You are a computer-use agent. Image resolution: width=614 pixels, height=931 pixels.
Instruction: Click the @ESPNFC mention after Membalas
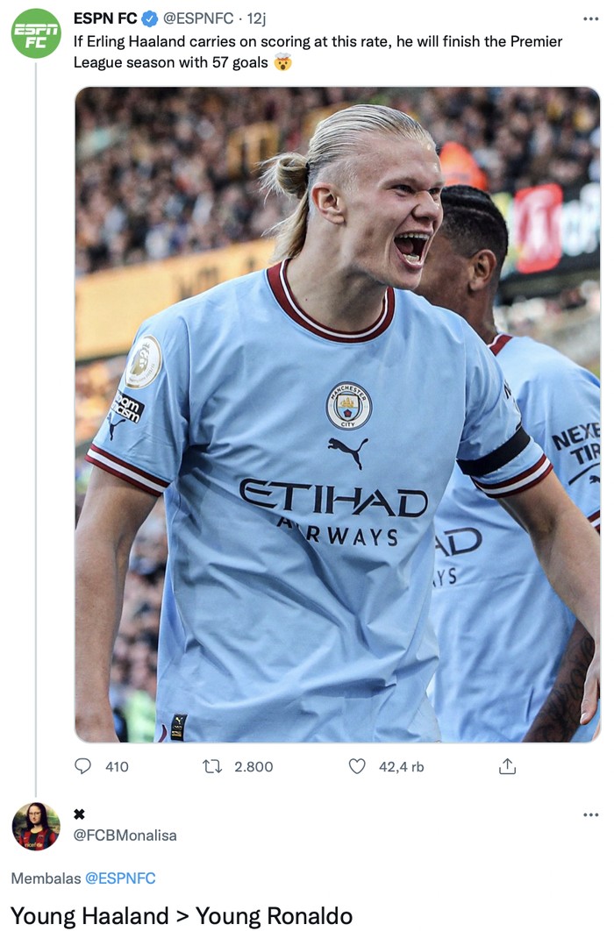pyautogui.click(x=120, y=878)
